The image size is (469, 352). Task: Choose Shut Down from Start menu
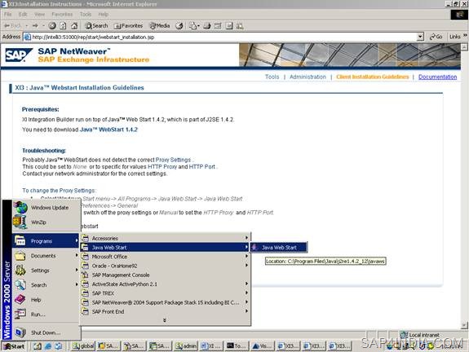(46, 332)
